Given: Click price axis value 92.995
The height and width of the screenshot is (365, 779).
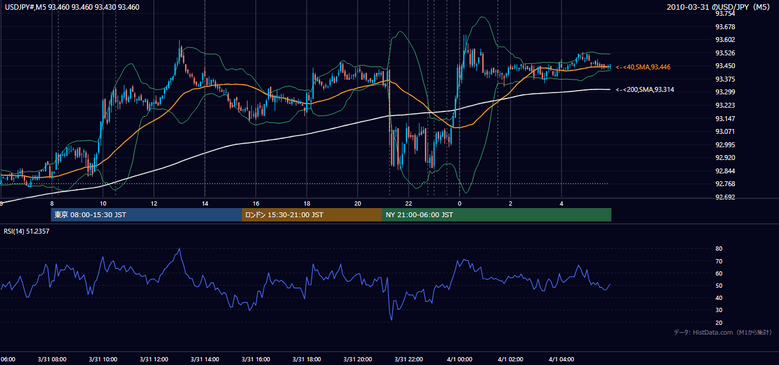Looking at the screenshot, I should (x=724, y=145).
